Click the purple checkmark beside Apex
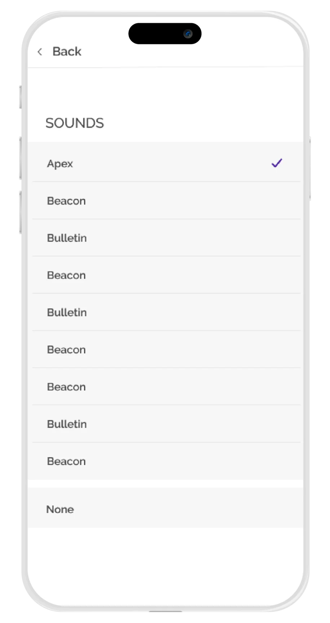The width and height of the screenshot is (330, 623). point(277,163)
